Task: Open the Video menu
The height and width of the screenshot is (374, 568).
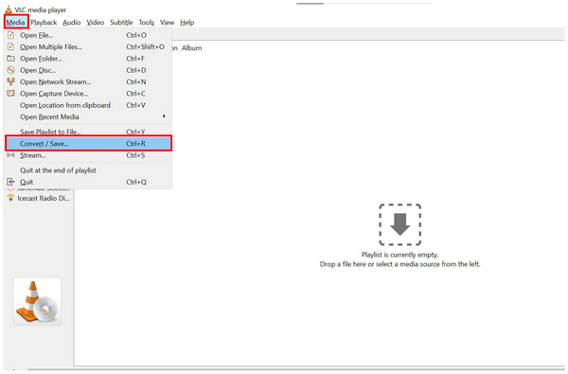Action: coord(96,23)
